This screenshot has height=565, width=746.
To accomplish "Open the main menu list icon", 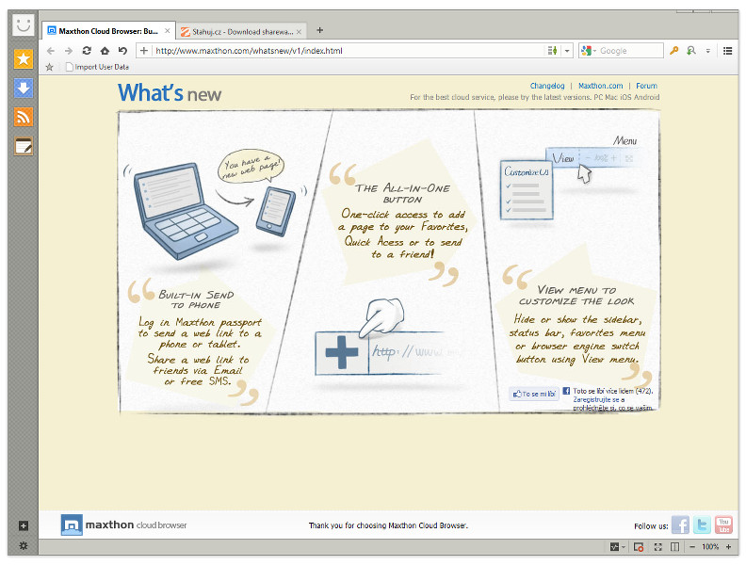I will 727,51.
